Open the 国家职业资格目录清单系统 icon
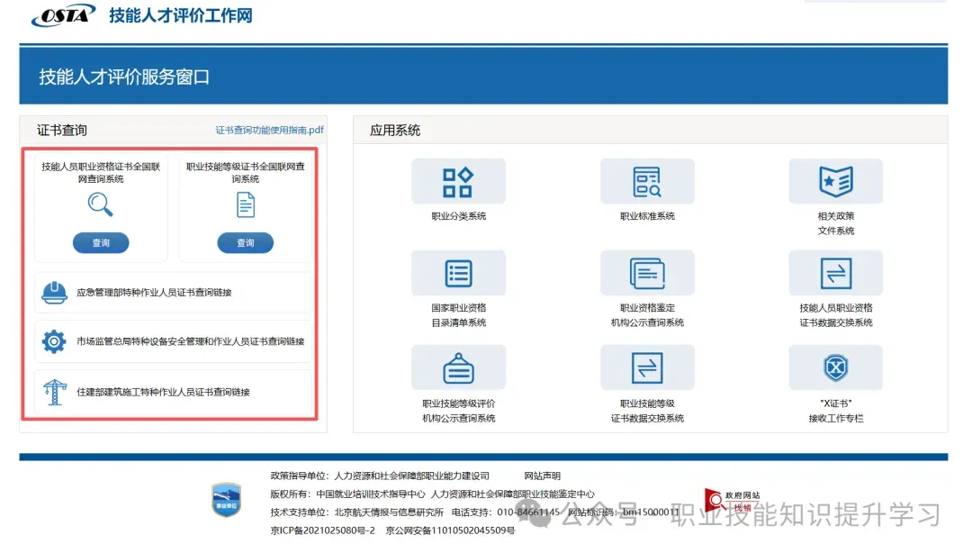This screenshot has height=553, width=972. click(458, 273)
